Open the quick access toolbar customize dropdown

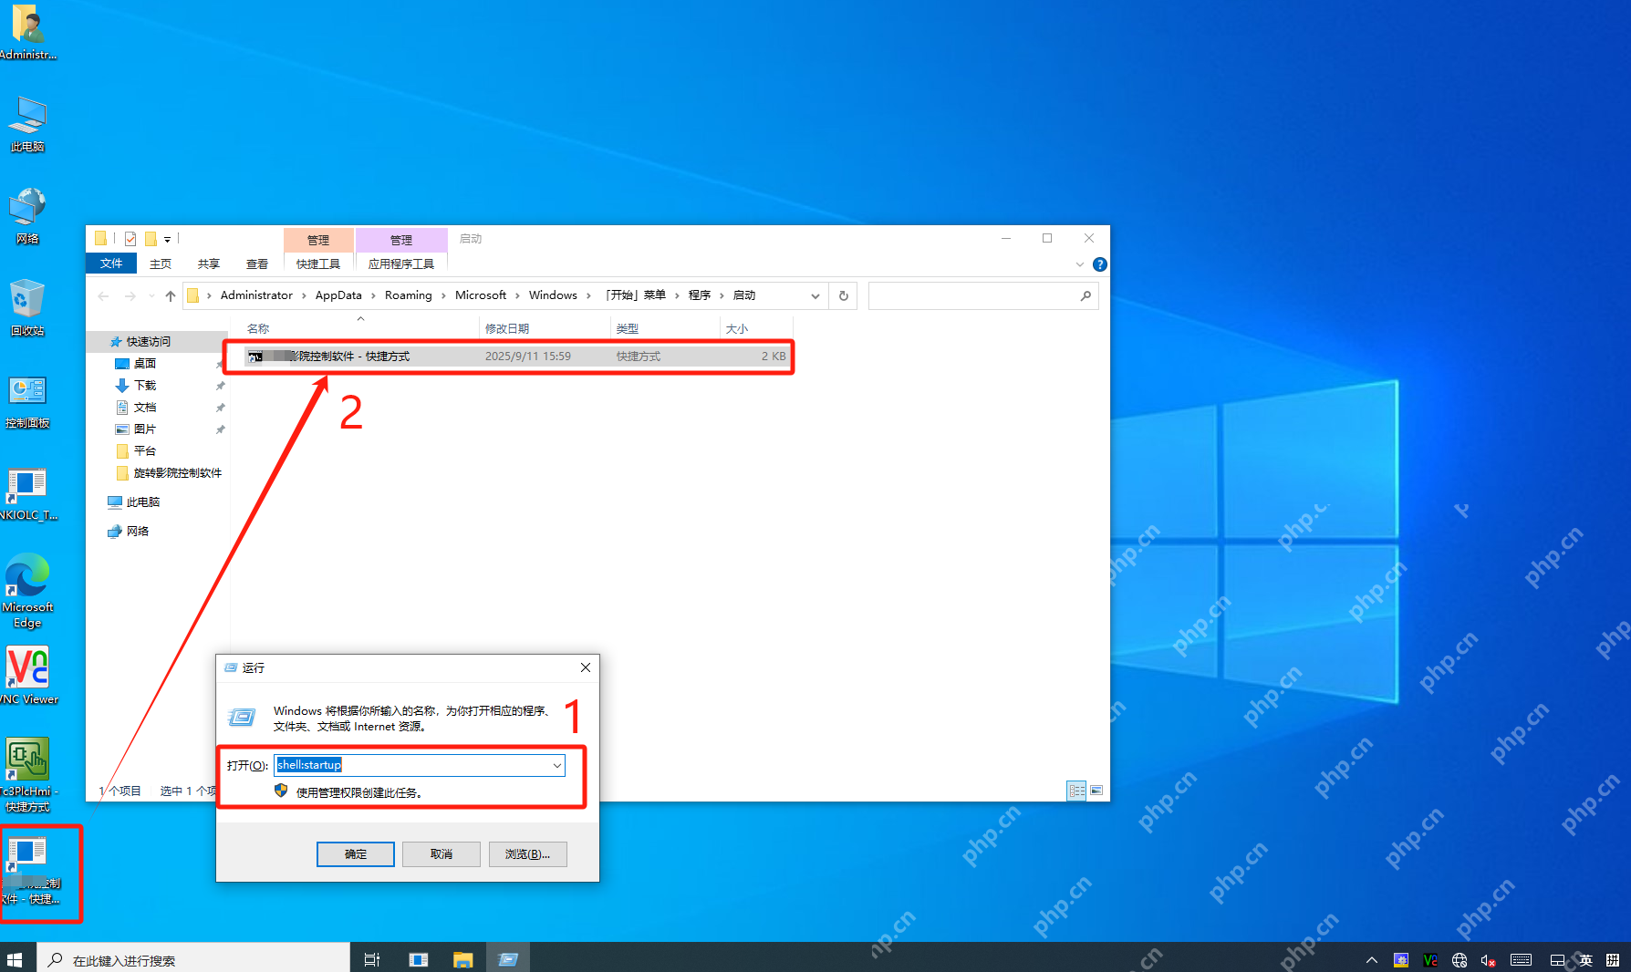[x=168, y=239]
